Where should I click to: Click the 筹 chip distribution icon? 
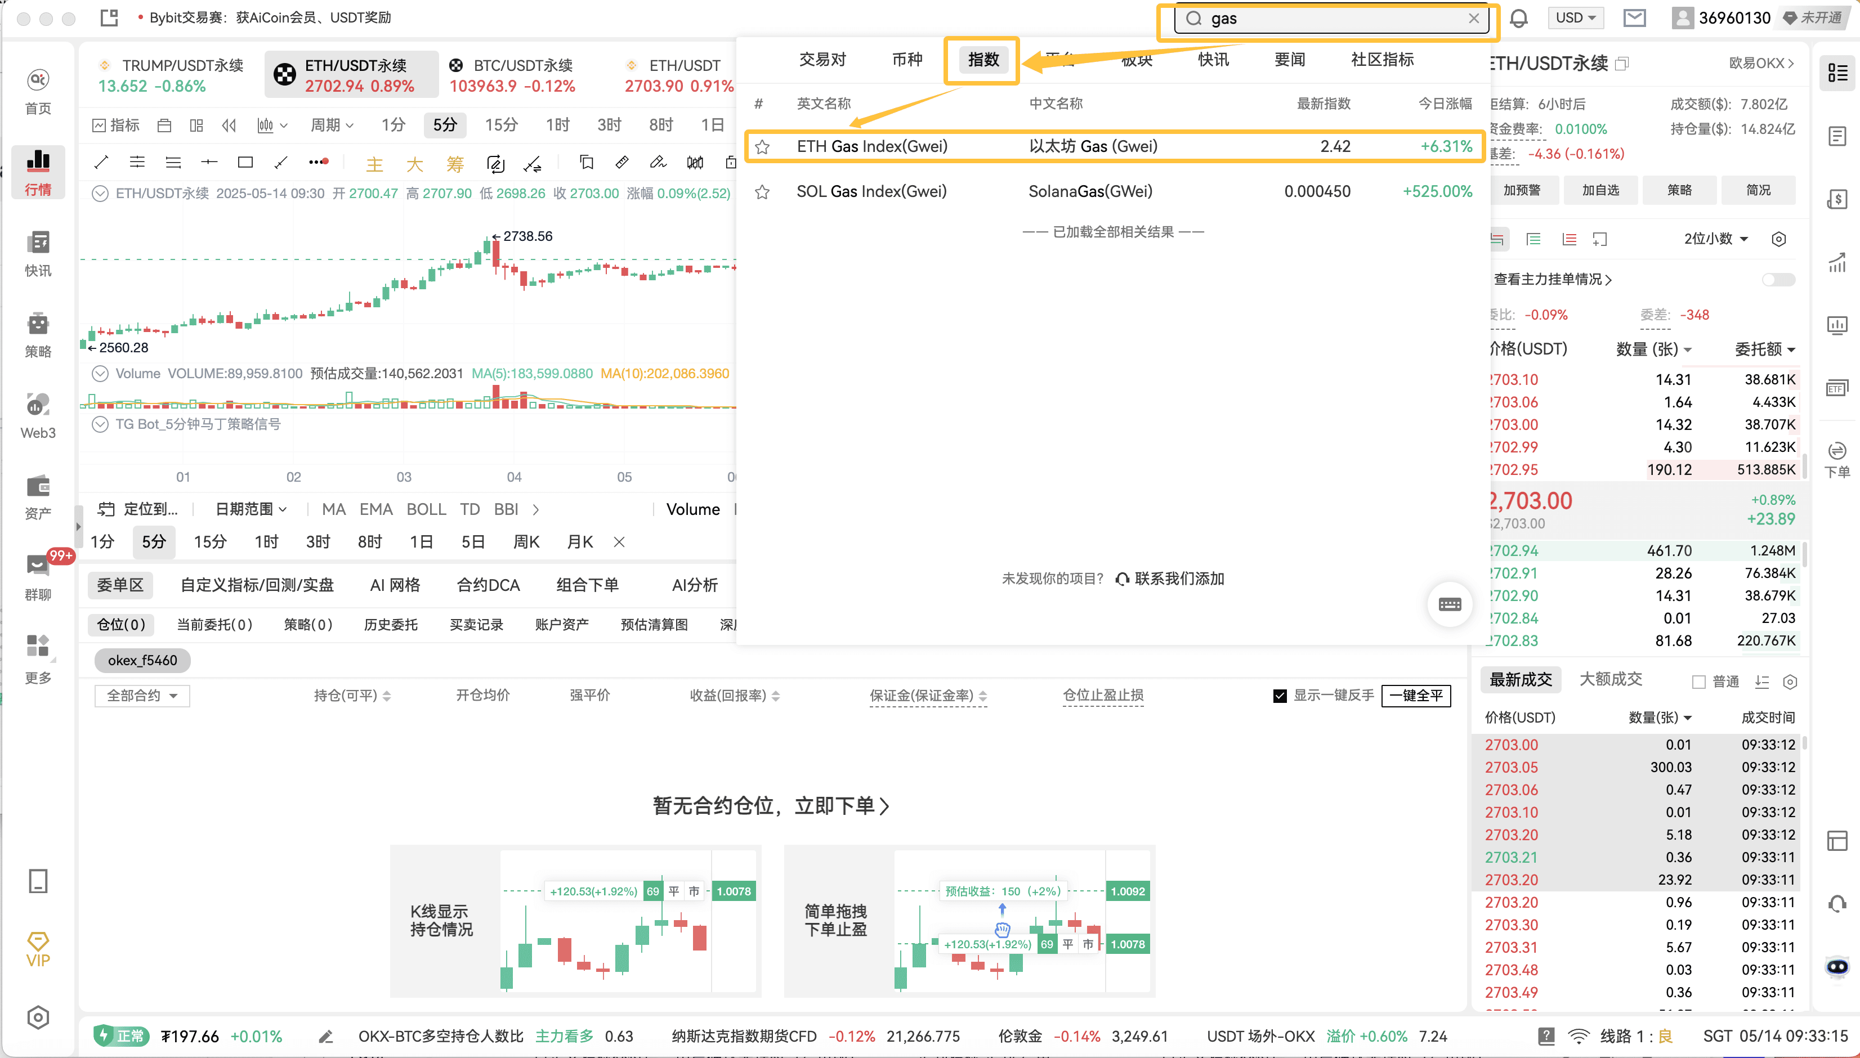[x=455, y=164]
